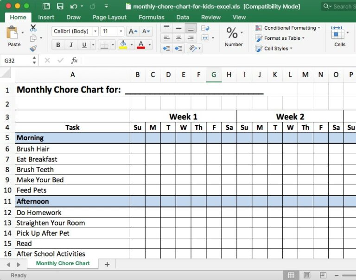Toggle align text left
This screenshot has height=280, width=356.
click(166, 38)
